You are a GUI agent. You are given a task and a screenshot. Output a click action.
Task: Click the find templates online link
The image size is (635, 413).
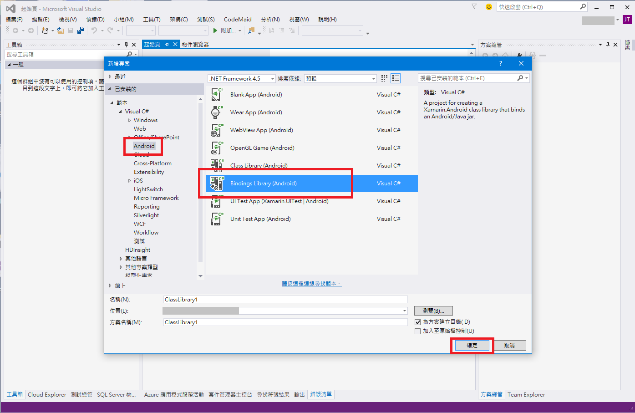pyautogui.click(x=311, y=284)
